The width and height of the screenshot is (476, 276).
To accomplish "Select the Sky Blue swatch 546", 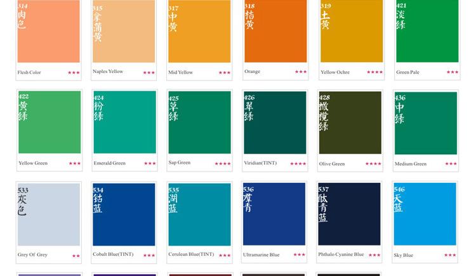I will [x=425, y=214].
